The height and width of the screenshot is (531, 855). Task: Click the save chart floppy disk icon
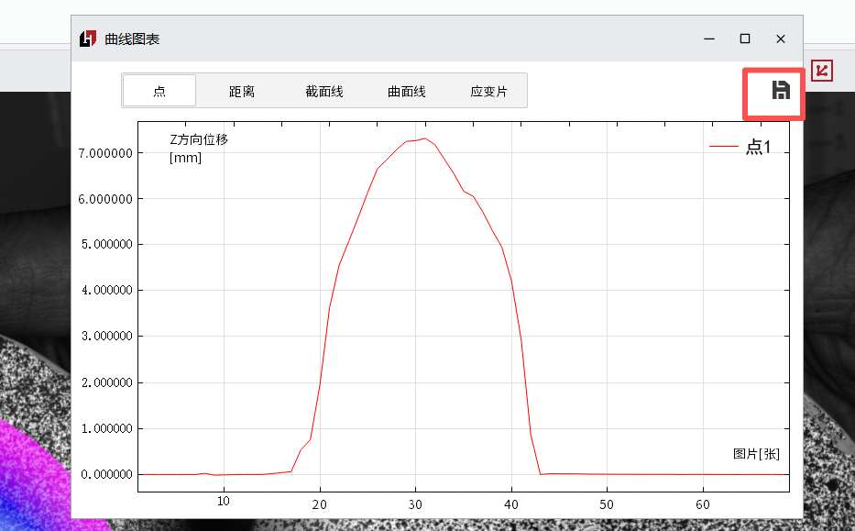point(780,90)
